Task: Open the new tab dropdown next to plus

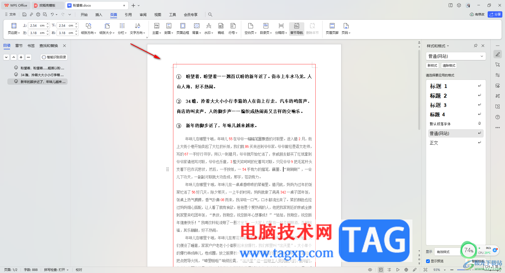Action: [139, 6]
